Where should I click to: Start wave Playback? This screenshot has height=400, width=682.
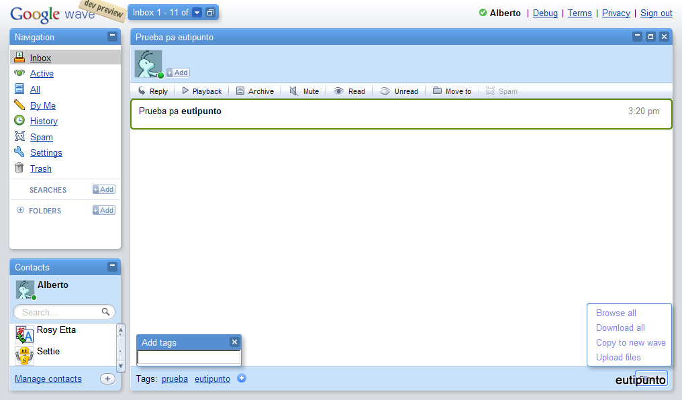point(202,91)
